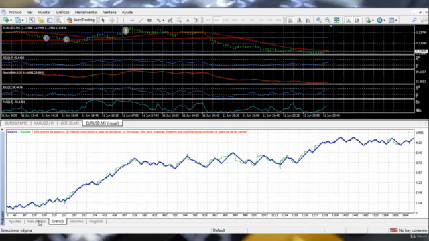Click the Default profile status entry
The height and width of the screenshot is (241, 429).
[x=219, y=230]
